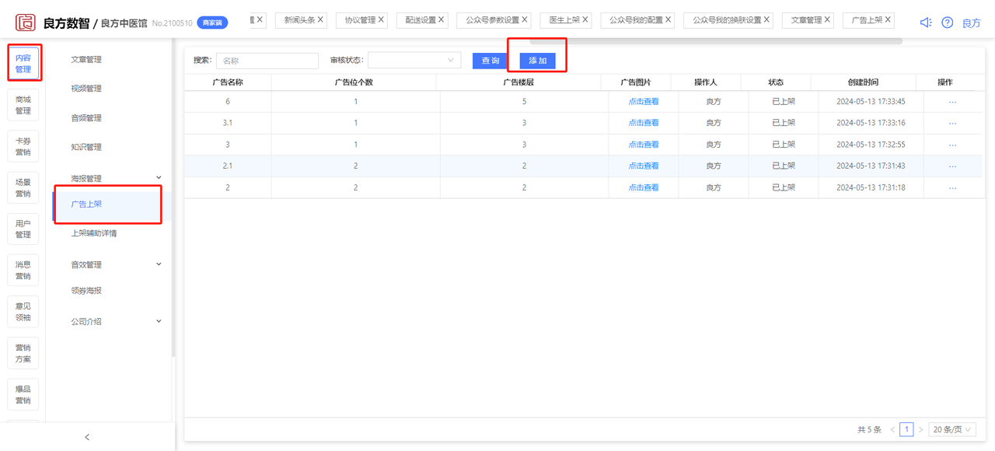
Task: Go to next page arrow
Action: coord(920,429)
